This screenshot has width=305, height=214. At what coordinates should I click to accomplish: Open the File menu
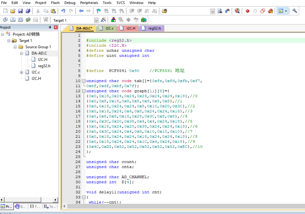coord(4,3)
